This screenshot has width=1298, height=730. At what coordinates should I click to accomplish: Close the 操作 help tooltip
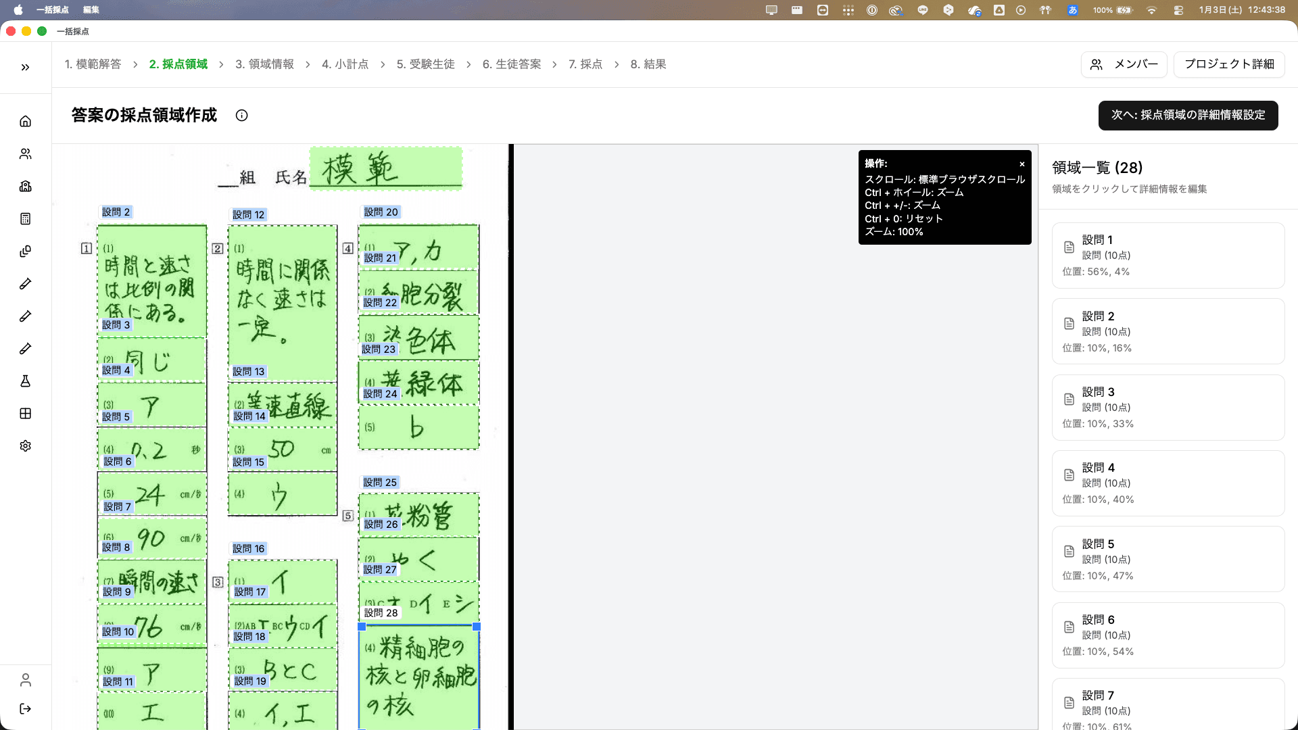pyautogui.click(x=1022, y=164)
